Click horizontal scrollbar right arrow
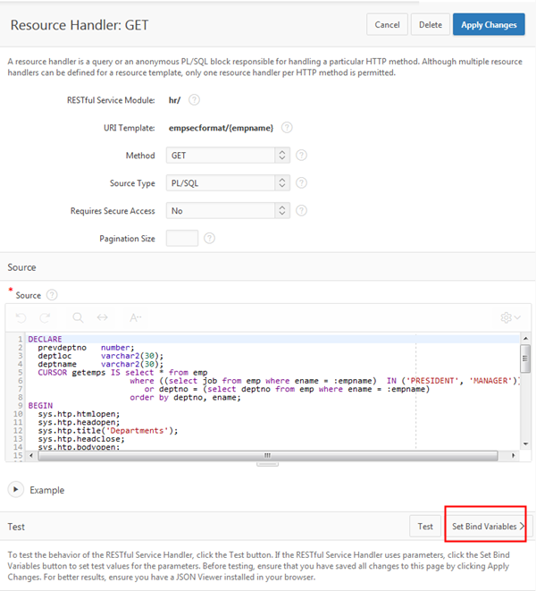 tap(514, 455)
